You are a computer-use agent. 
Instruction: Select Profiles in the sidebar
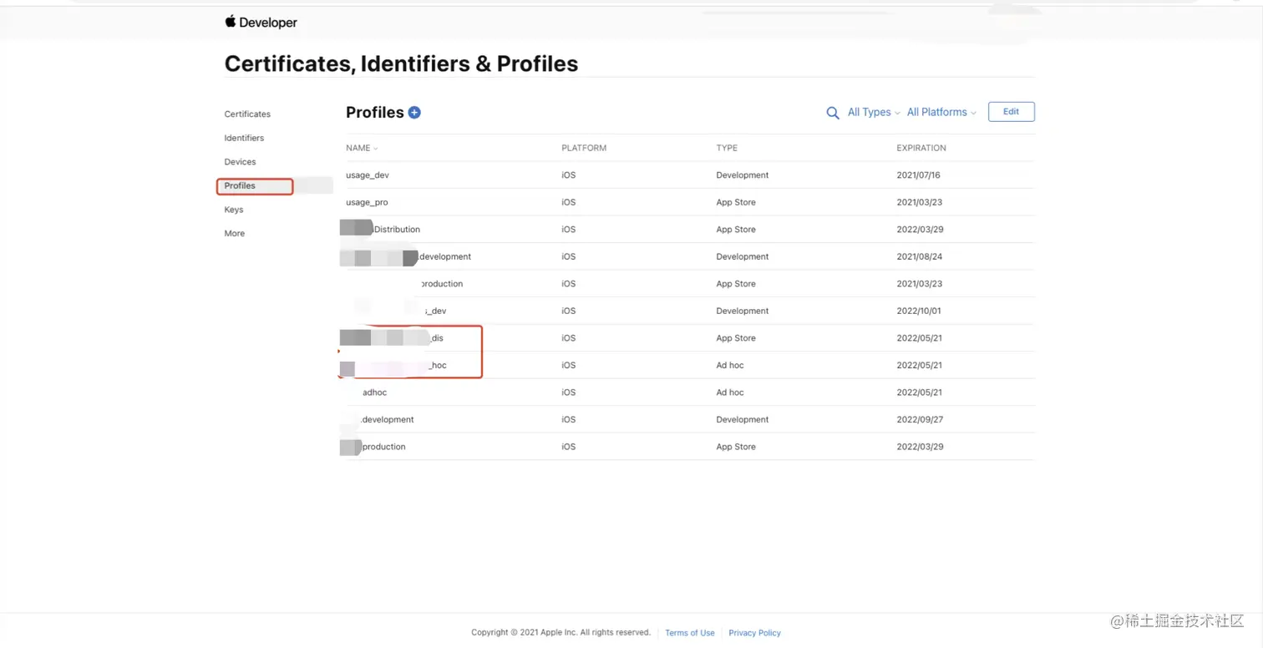(240, 185)
